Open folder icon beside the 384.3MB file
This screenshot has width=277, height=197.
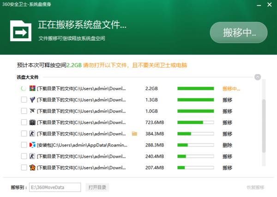135,134
